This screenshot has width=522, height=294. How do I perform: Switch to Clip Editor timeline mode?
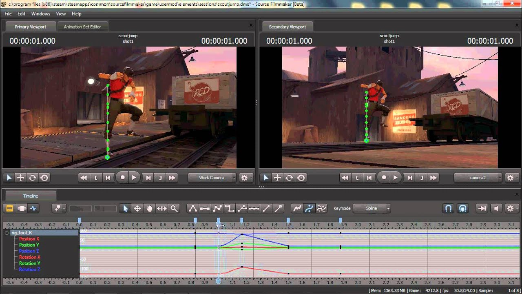9,208
